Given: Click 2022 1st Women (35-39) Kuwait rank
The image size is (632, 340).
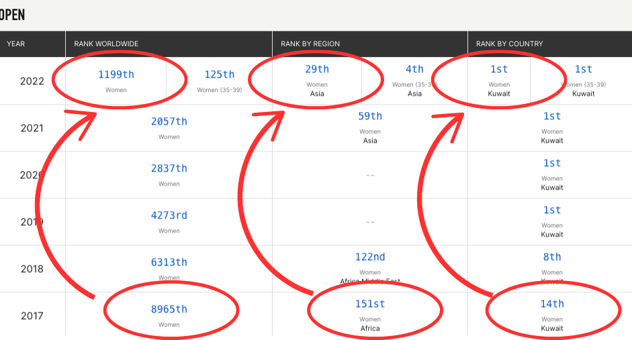Looking at the screenshot, I should pos(583,69).
